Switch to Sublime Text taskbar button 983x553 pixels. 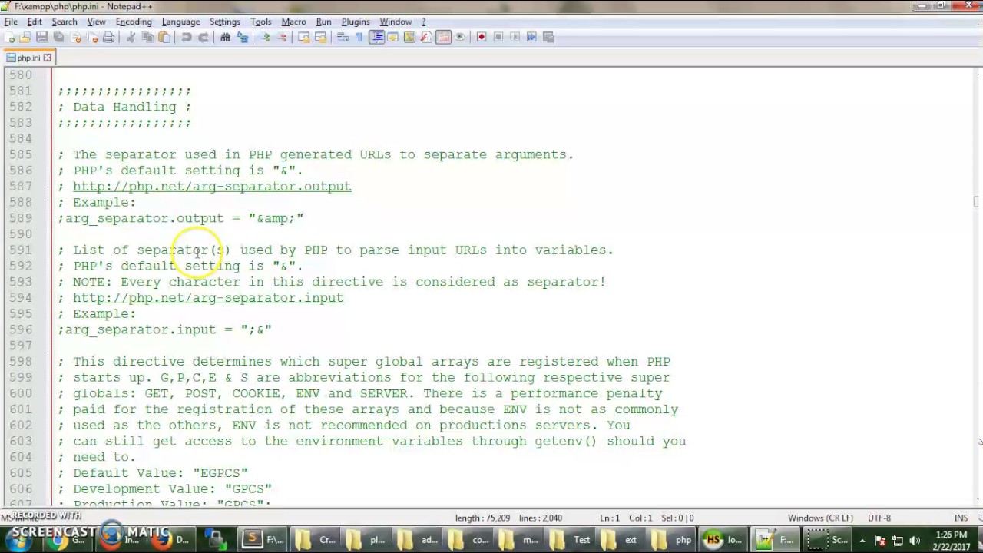262,539
